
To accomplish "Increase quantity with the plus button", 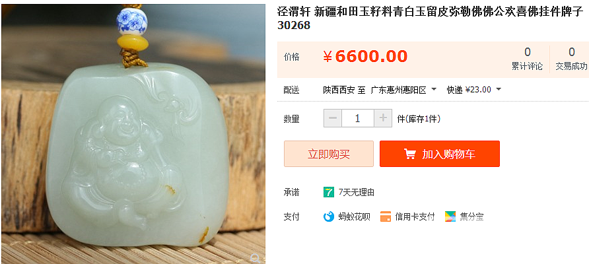I will click(383, 118).
